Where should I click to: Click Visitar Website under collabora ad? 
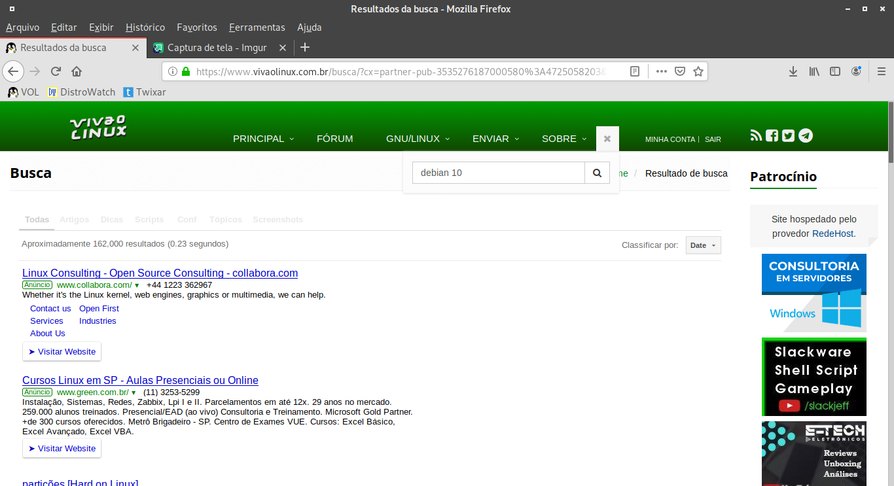click(62, 351)
